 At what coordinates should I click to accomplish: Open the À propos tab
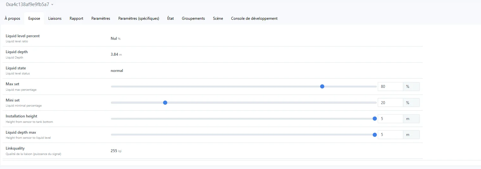pyautogui.click(x=12, y=18)
